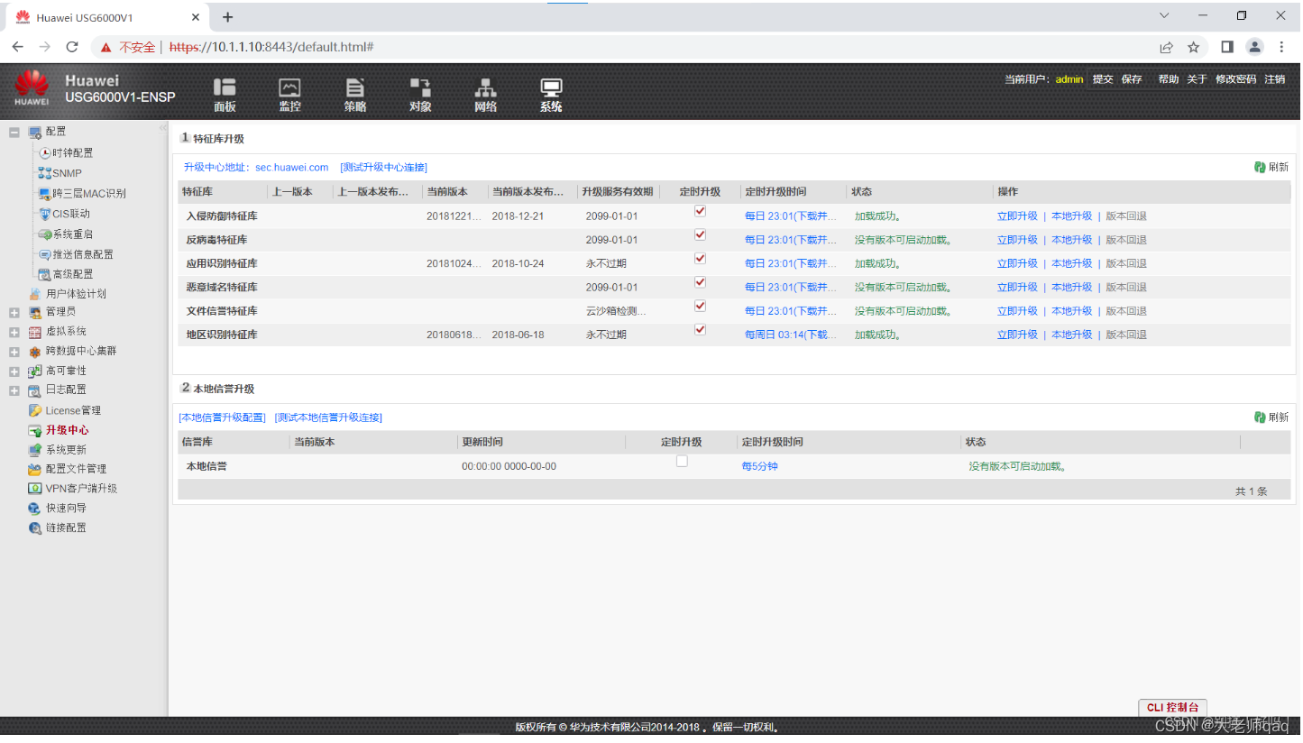Toggle the 恶意域名特征库 scheduled upgrade checkbox
Screen dimensions: 1303x743
click(x=700, y=282)
